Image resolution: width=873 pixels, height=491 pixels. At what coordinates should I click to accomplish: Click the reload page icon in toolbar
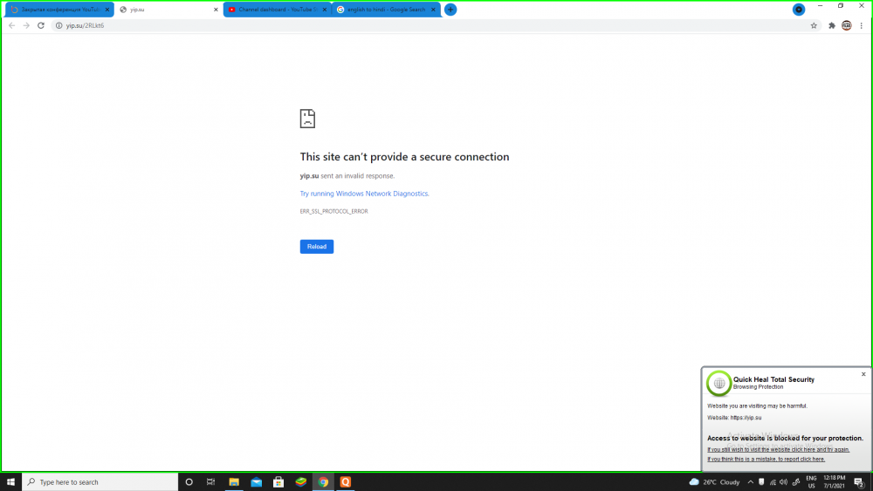pyautogui.click(x=40, y=25)
